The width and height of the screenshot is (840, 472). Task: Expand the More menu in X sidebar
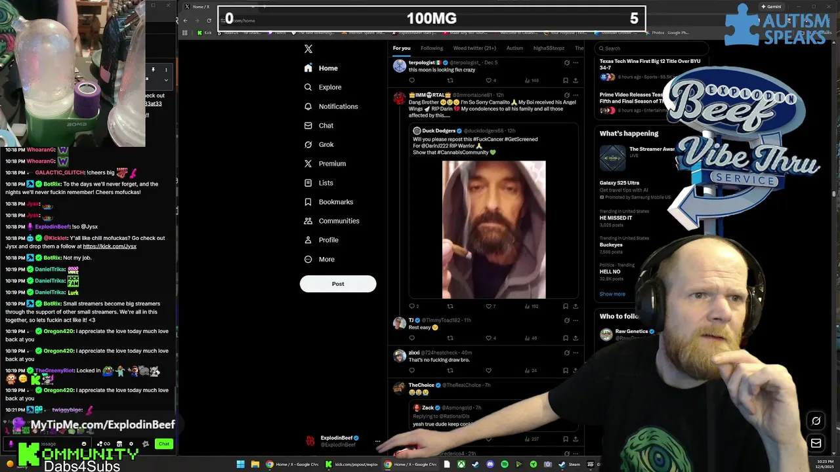click(x=320, y=259)
